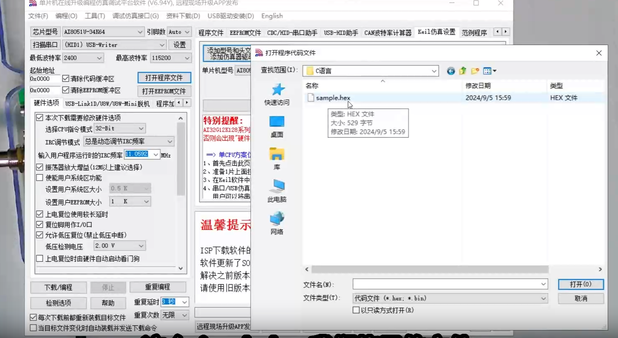The width and height of the screenshot is (618, 338).
Task: Open user EEPROM size 1 K dropdown
Action: click(130, 202)
